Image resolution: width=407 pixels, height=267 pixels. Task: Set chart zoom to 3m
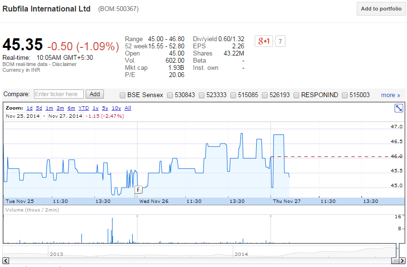(60, 108)
